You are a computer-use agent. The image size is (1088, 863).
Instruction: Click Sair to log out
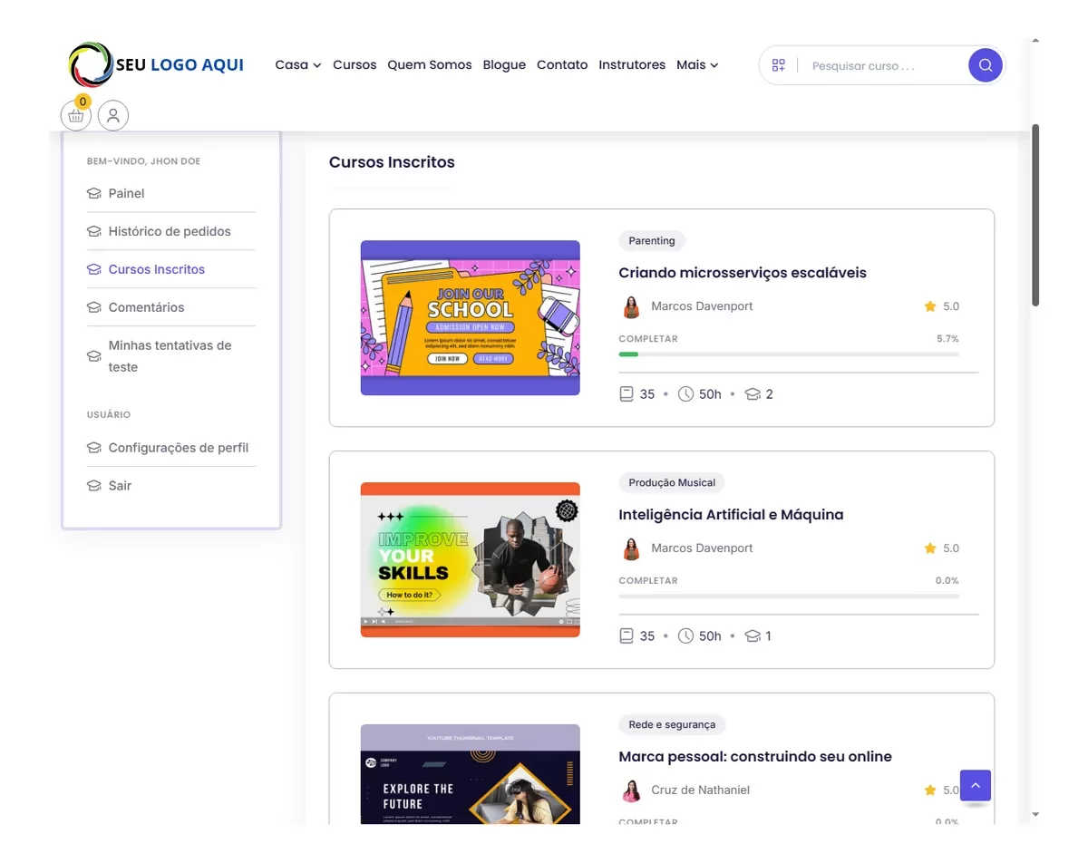(x=120, y=486)
